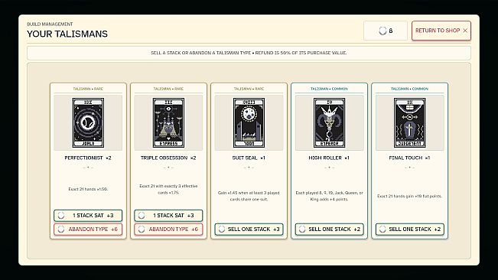Viewport: 498px width, 280px height.
Task: Select the High Roller Emperor card art
Action: click(x=330, y=122)
